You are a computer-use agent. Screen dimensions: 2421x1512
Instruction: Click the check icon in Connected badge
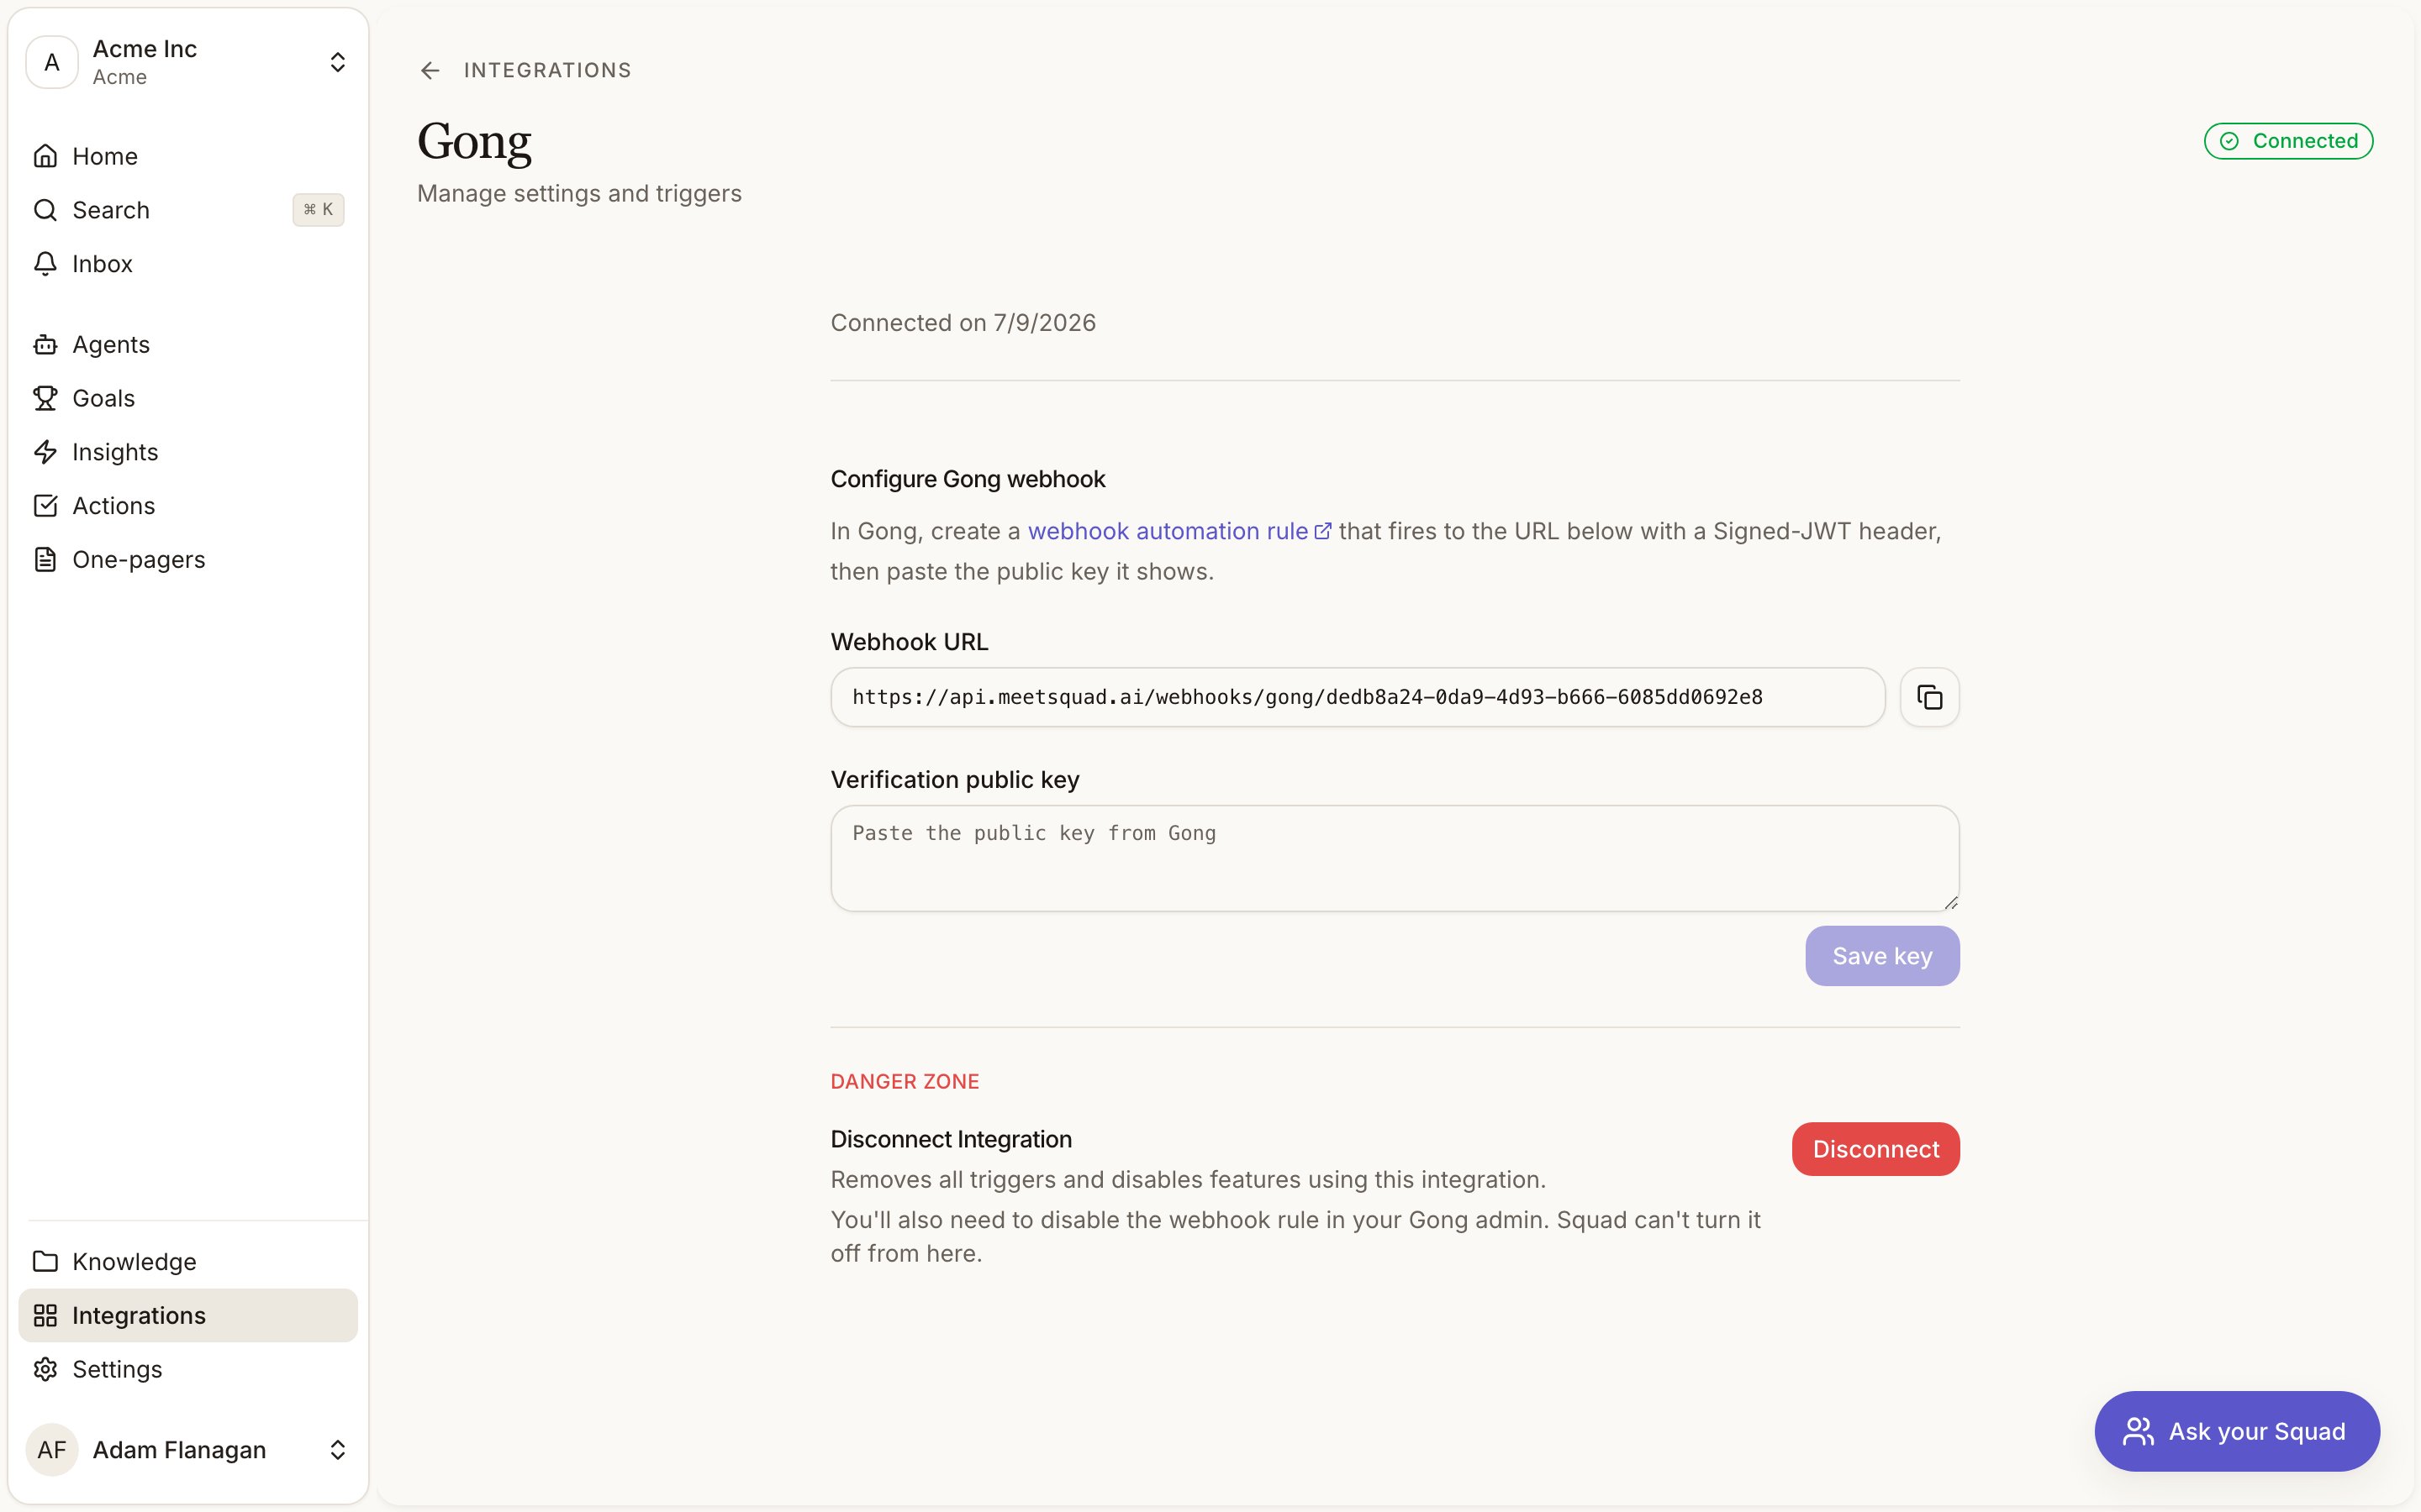[2229, 141]
